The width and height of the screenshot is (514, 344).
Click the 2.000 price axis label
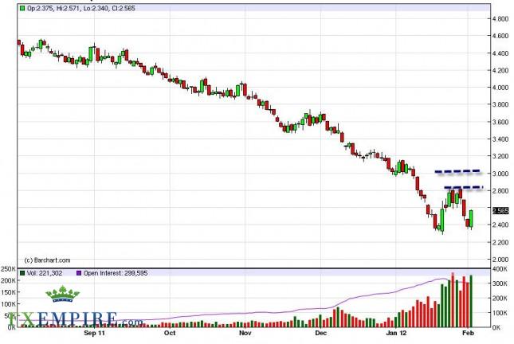pos(500,259)
